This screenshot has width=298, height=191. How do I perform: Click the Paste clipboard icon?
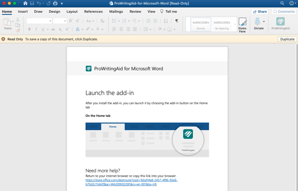click(x=7, y=22)
